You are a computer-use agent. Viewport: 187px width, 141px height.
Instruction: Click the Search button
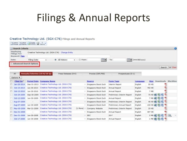pos(164,67)
